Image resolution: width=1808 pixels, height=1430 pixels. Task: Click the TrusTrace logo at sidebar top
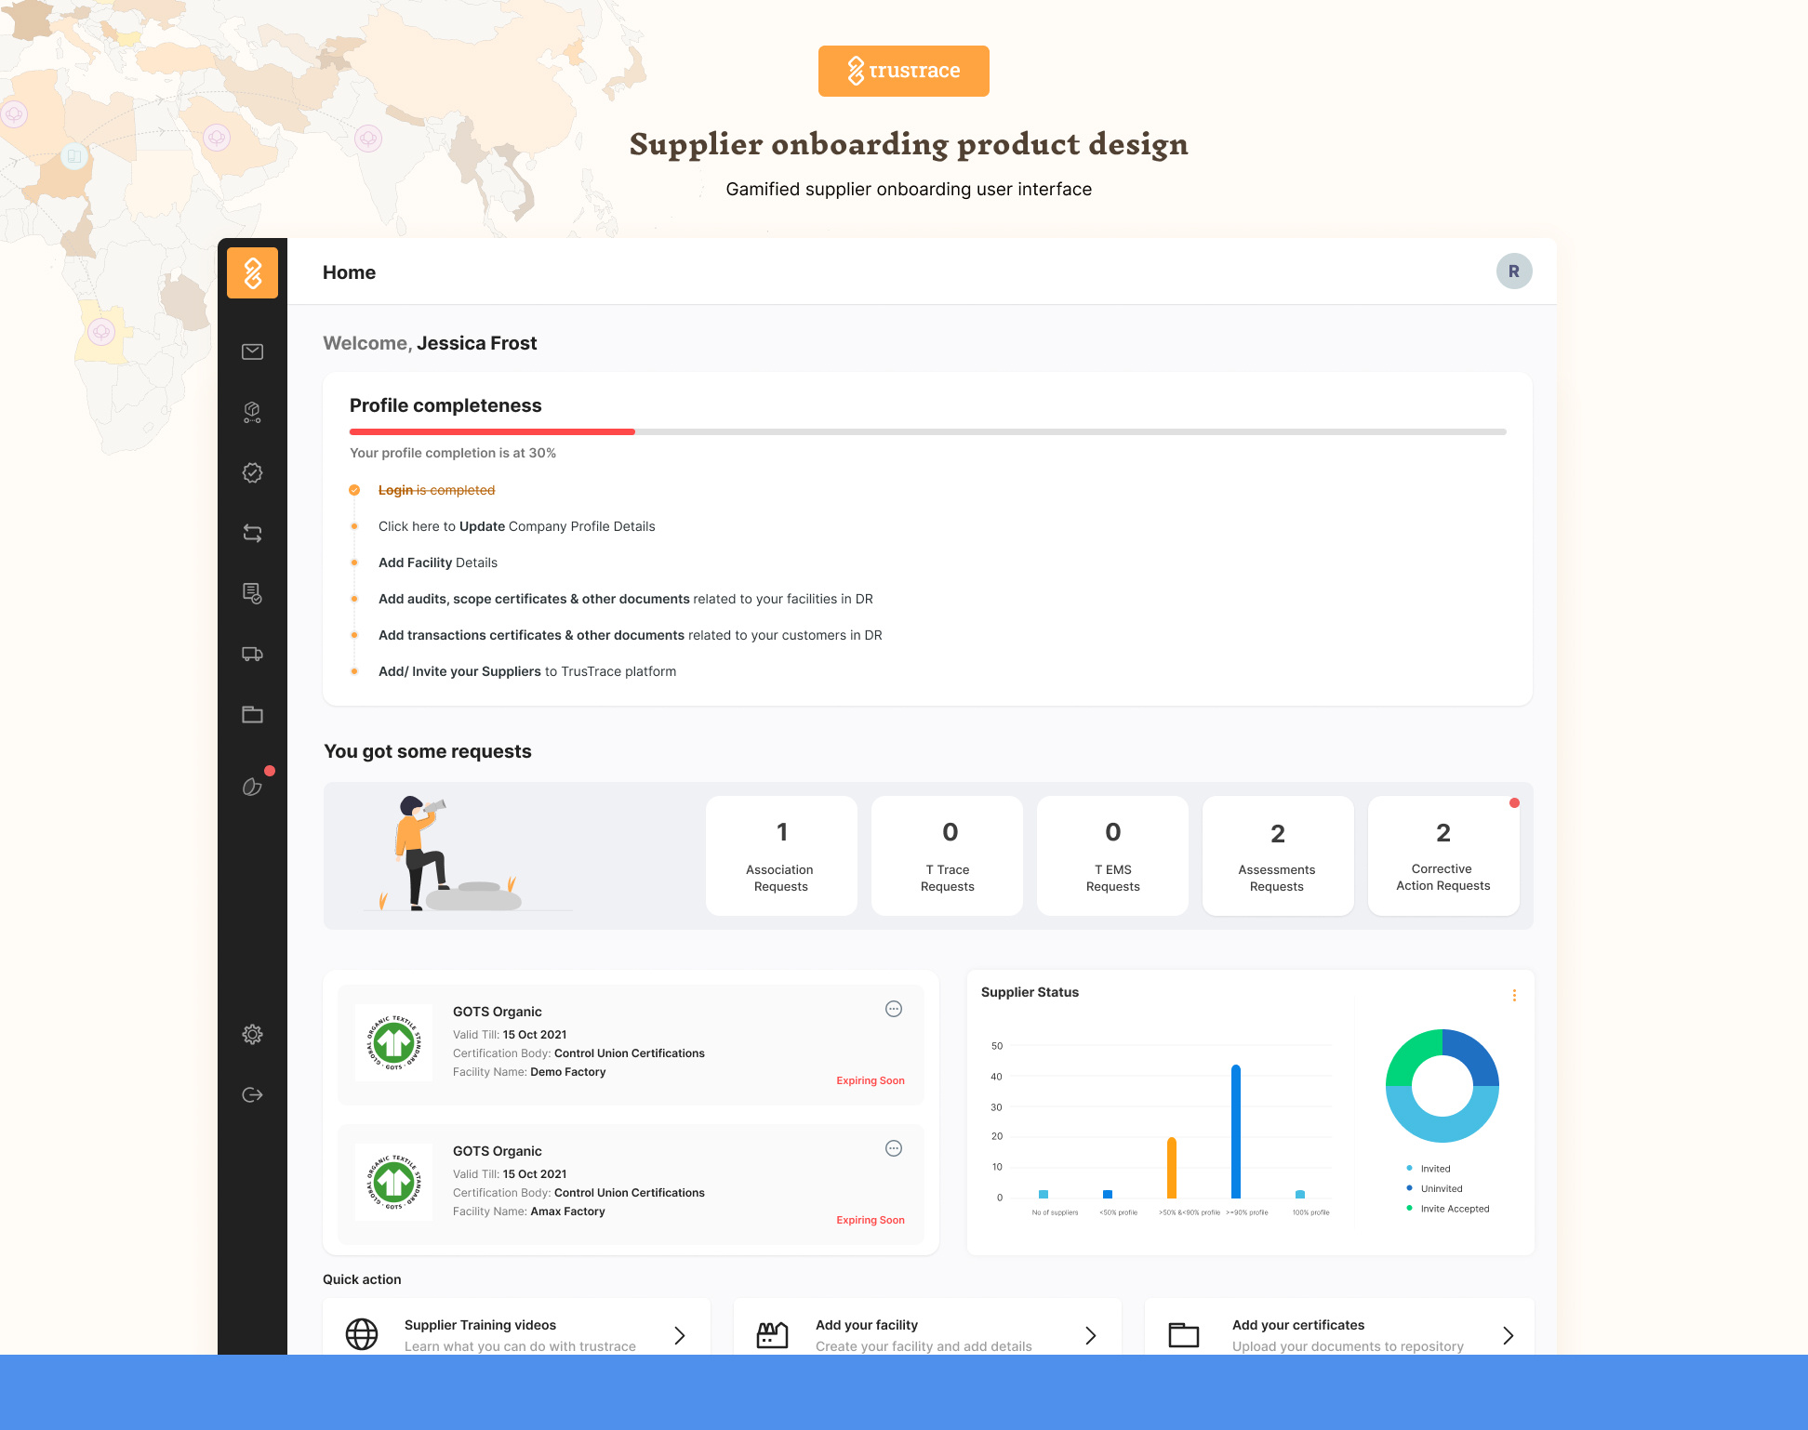[x=252, y=271]
